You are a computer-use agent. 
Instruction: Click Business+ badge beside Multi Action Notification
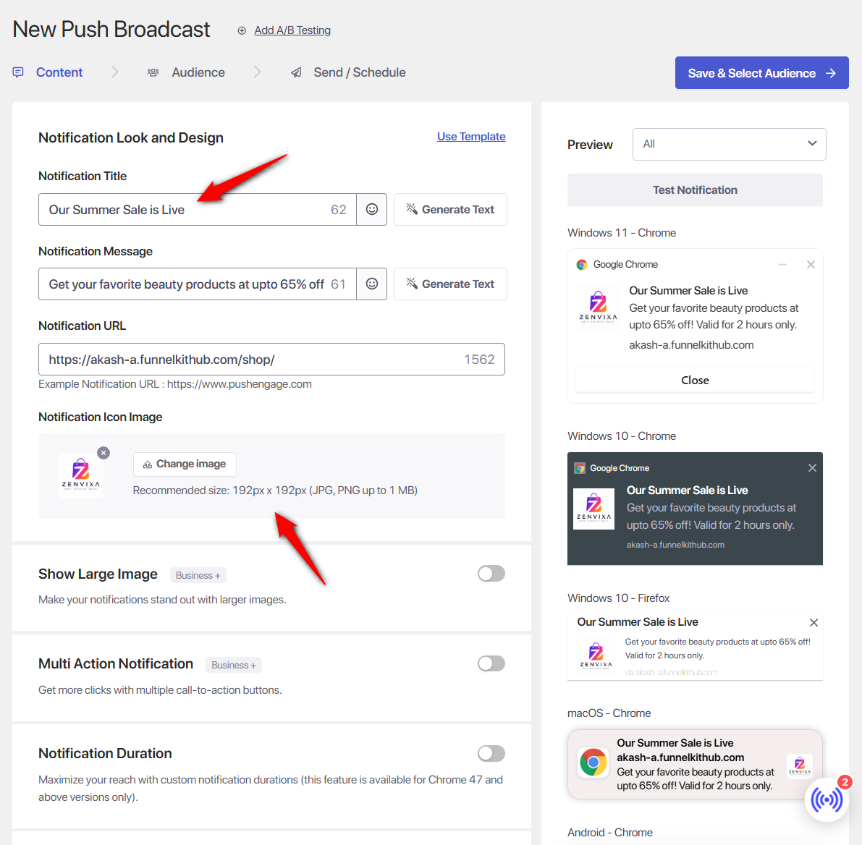[x=234, y=666]
